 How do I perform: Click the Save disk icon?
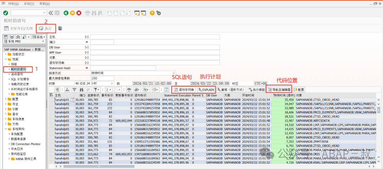(x=57, y=13)
